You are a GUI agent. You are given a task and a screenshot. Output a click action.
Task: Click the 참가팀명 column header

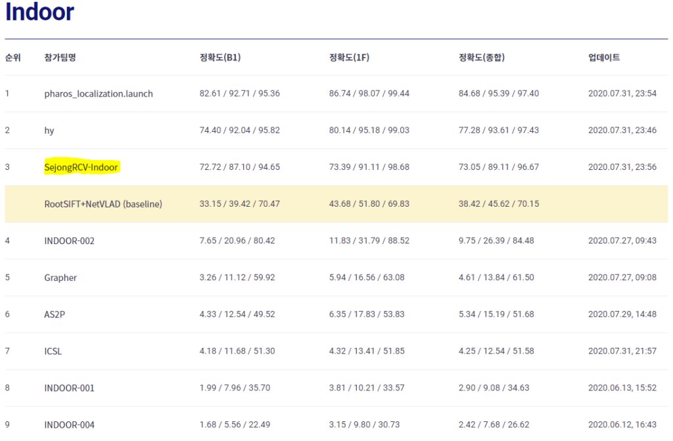pos(60,58)
